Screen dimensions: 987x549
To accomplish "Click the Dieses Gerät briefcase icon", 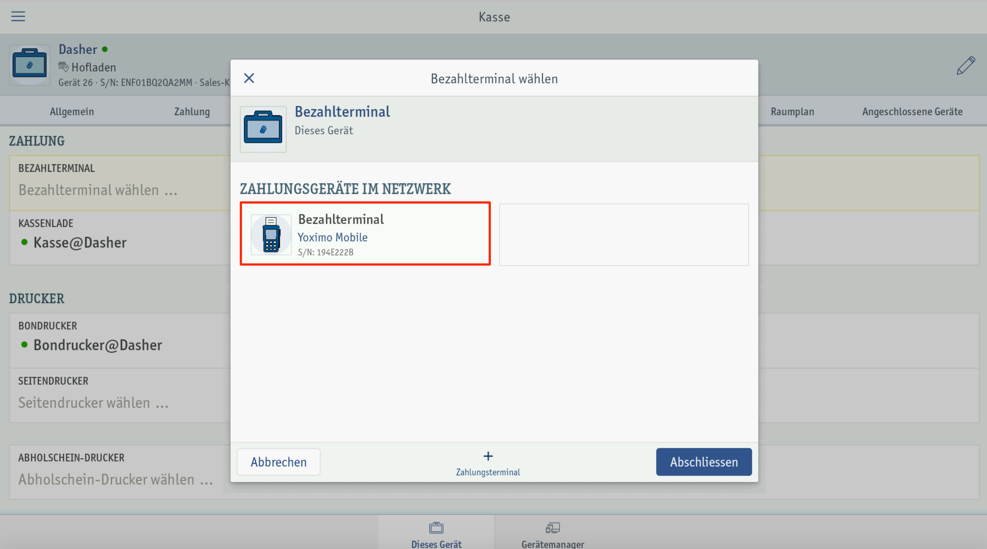I will coord(437,527).
